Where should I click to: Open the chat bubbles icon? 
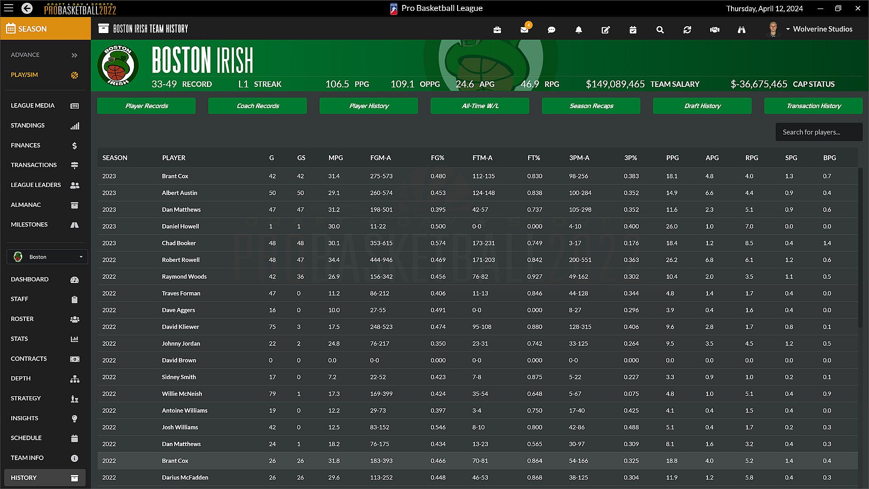tap(551, 30)
